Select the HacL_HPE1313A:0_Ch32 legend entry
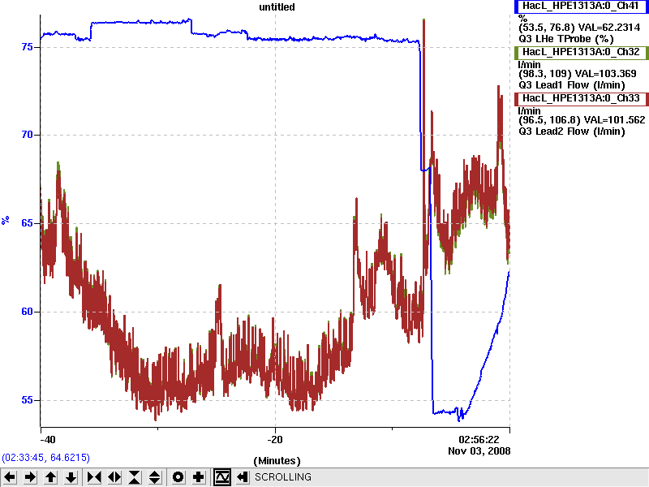649x487 pixels. point(581,53)
